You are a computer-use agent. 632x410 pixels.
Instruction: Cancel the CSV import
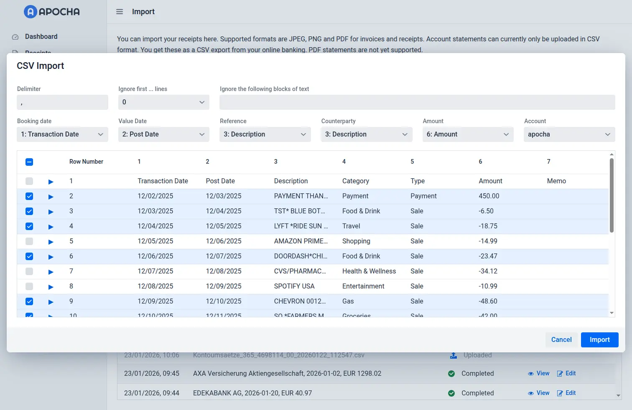coord(561,339)
